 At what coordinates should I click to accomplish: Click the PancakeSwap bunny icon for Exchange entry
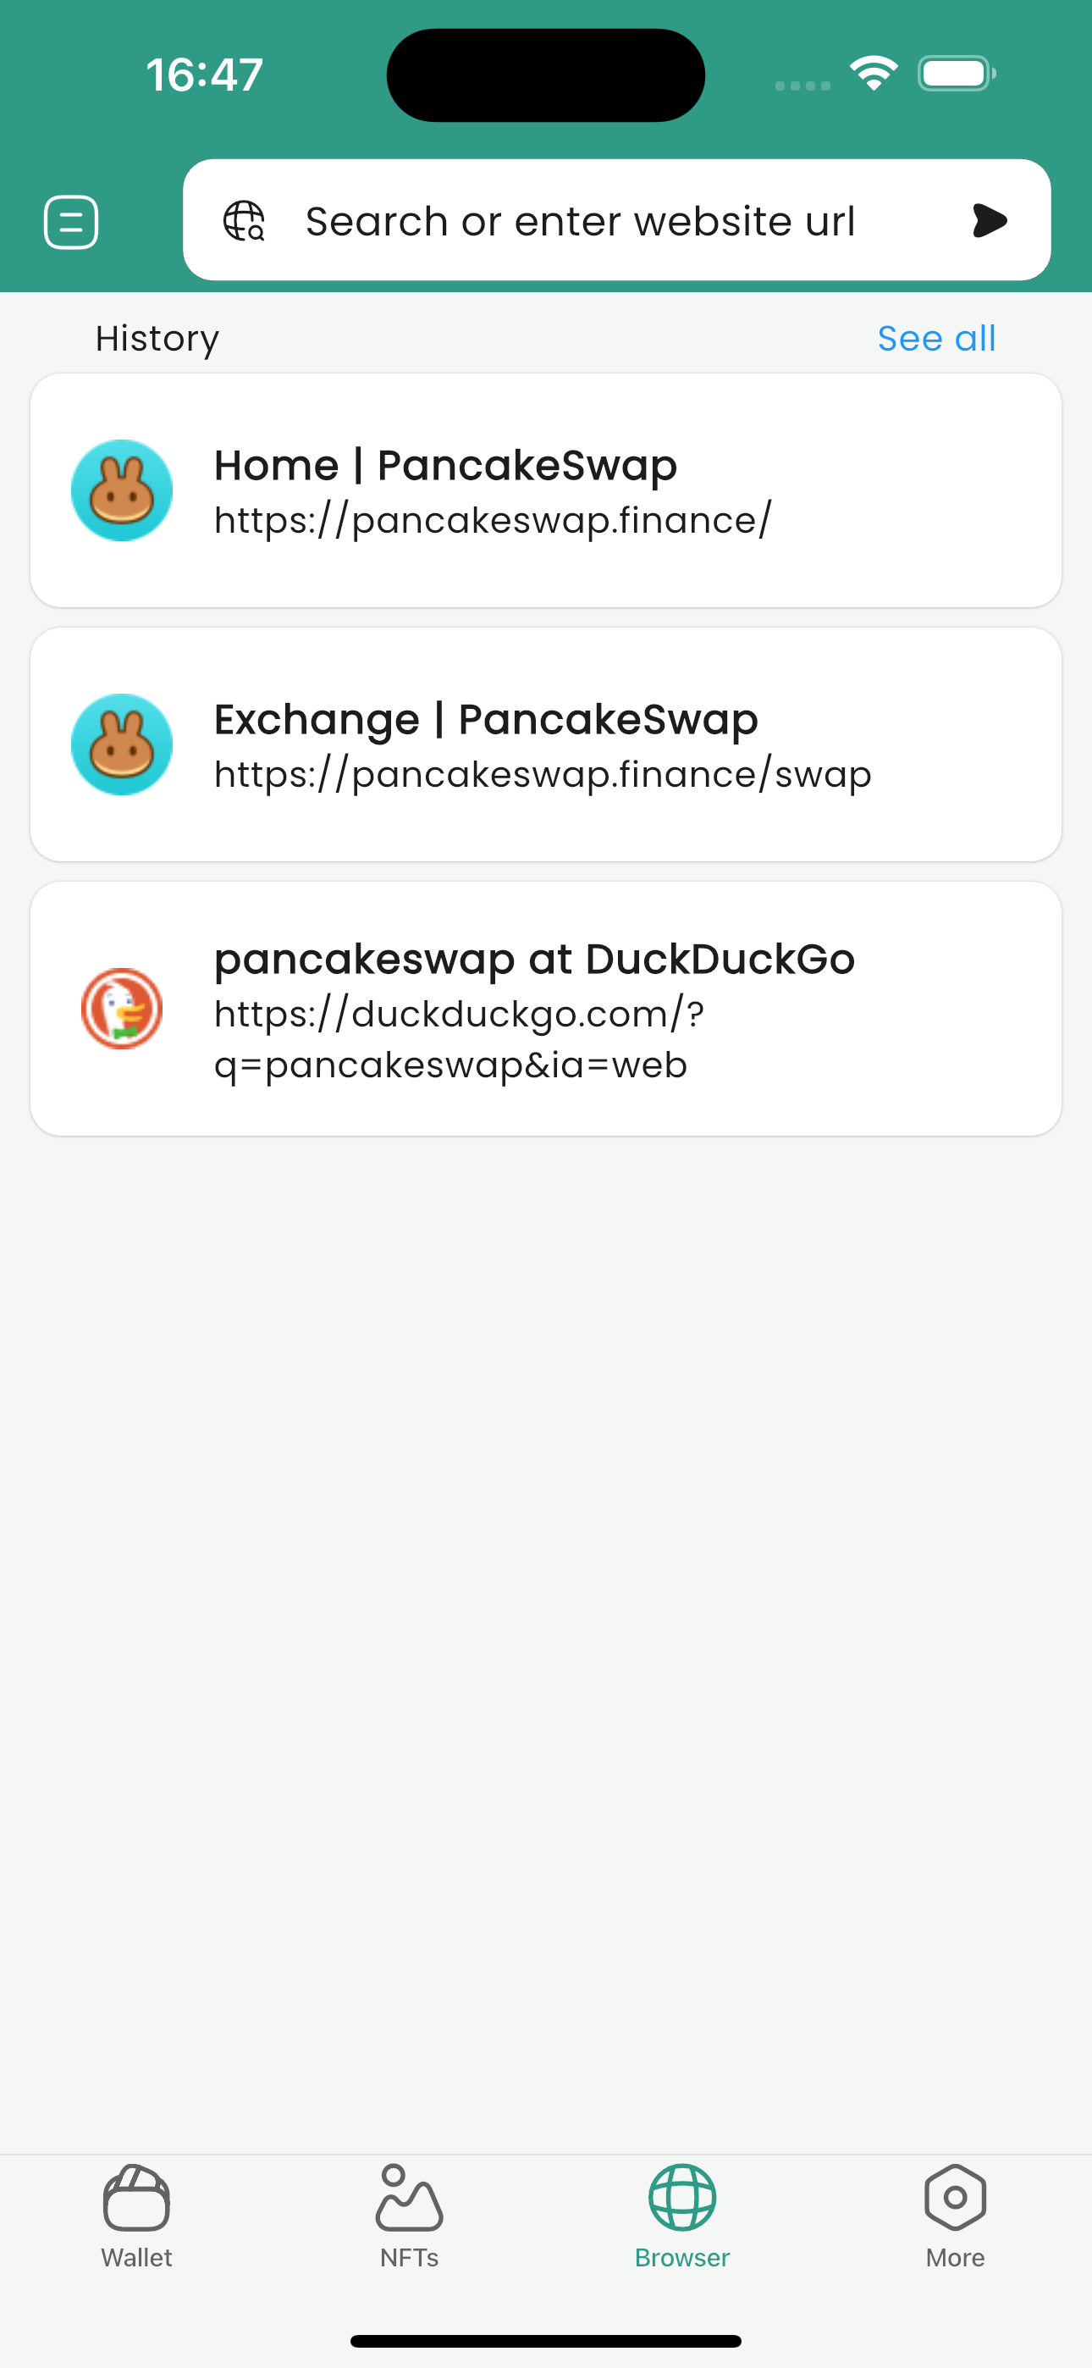tap(122, 744)
